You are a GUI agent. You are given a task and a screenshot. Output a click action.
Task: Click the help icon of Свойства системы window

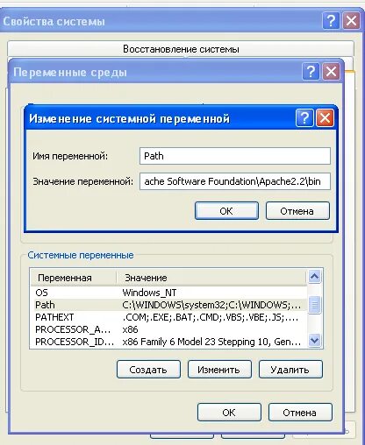click(x=331, y=21)
